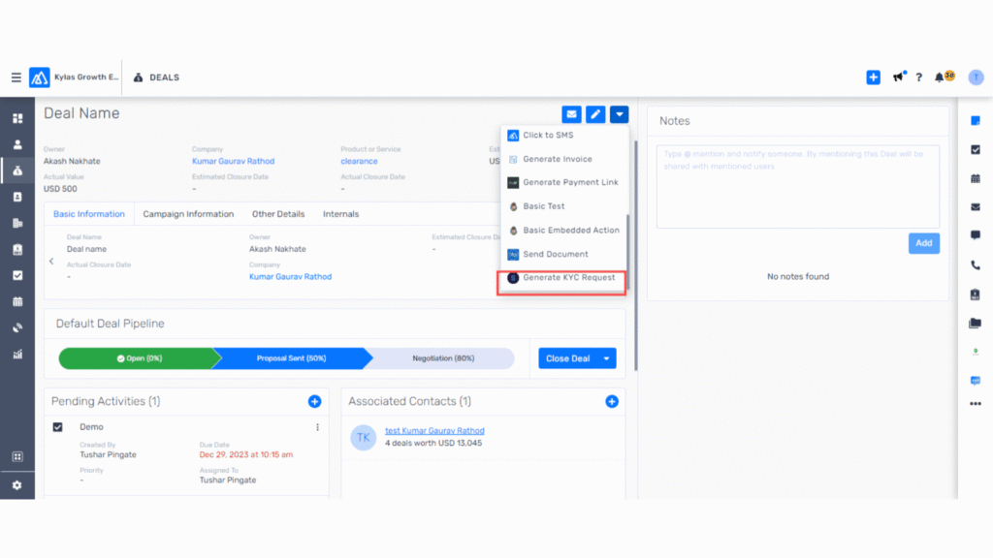
Task: Add a new pending activity with plus icon
Action: pos(314,401)
